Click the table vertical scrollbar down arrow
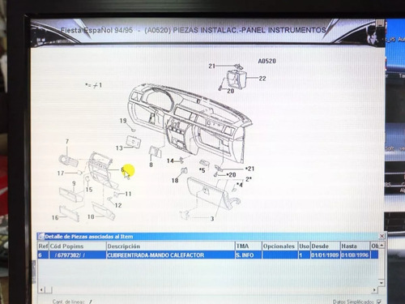The height and width of the screenshot is (304, 405). tap(382, 283)
